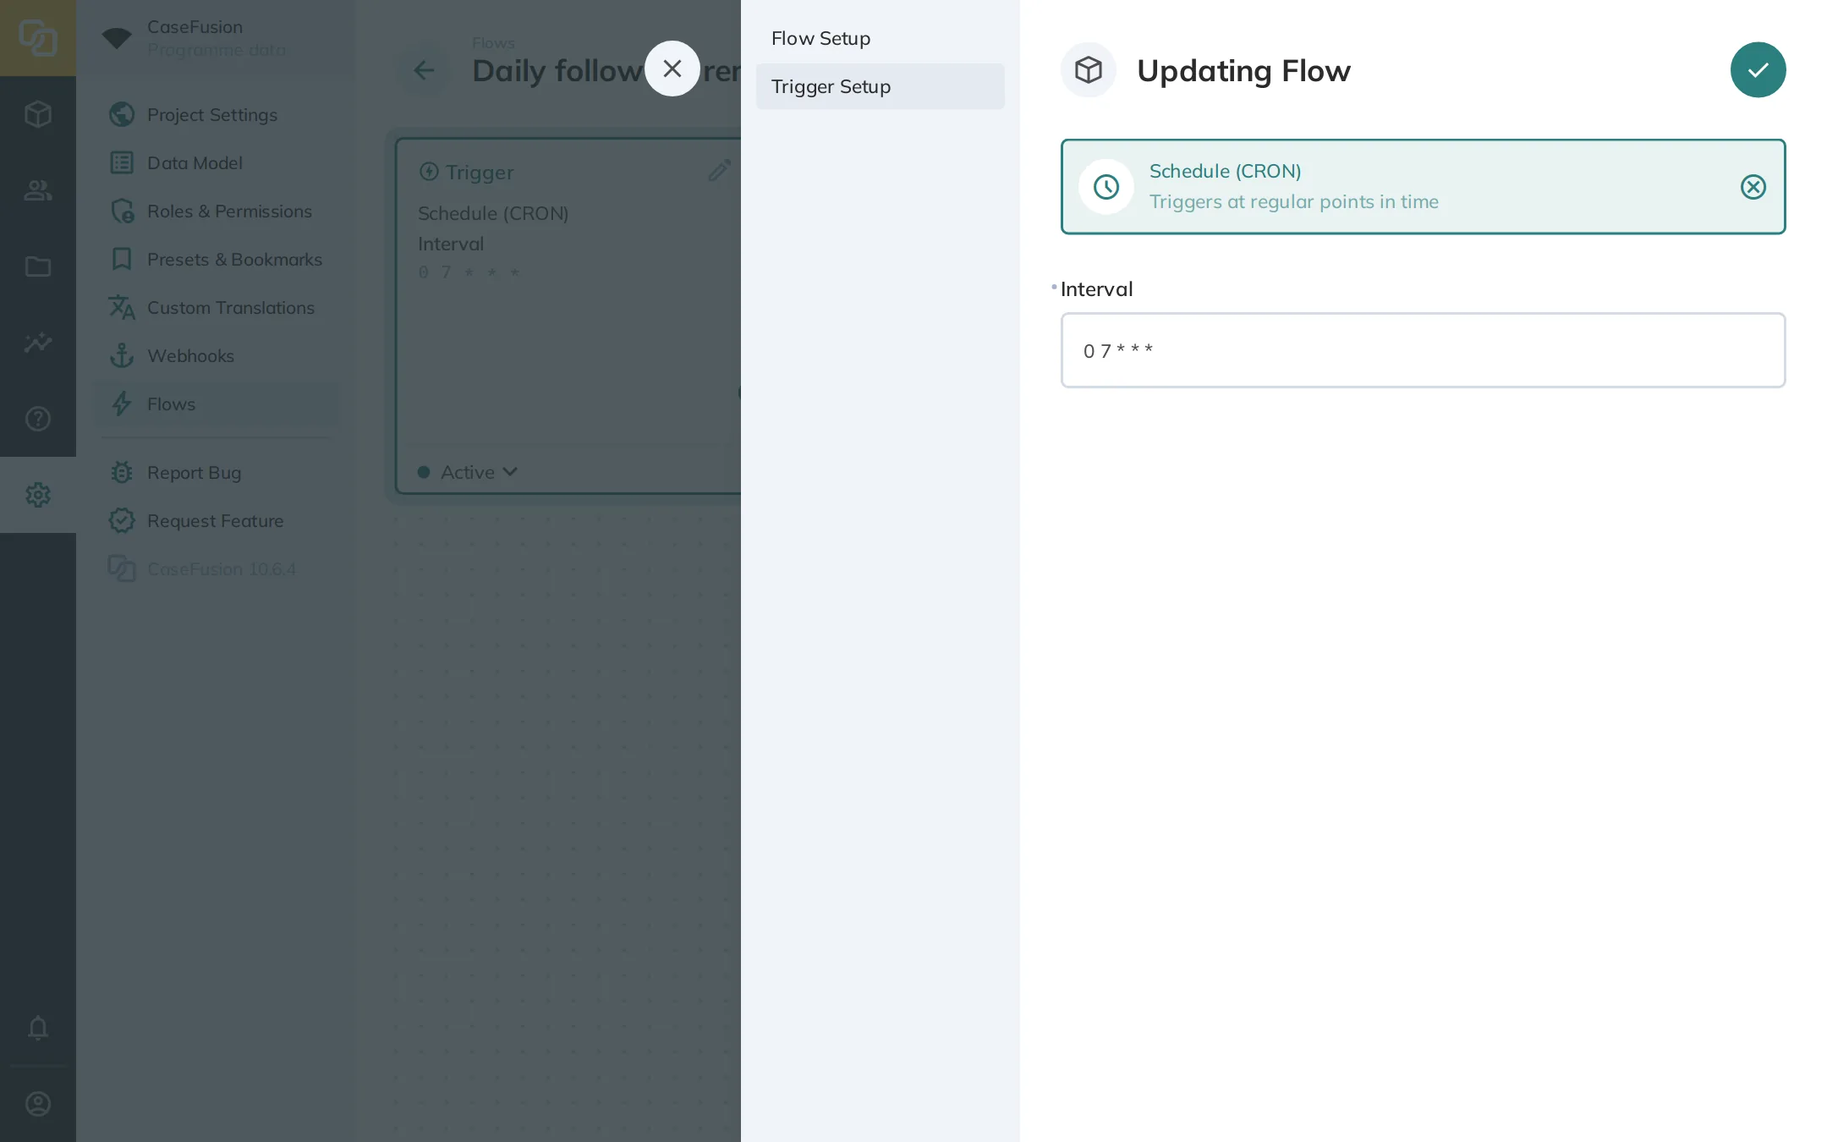Focus the Interval cron input field

coord(1423,350)
